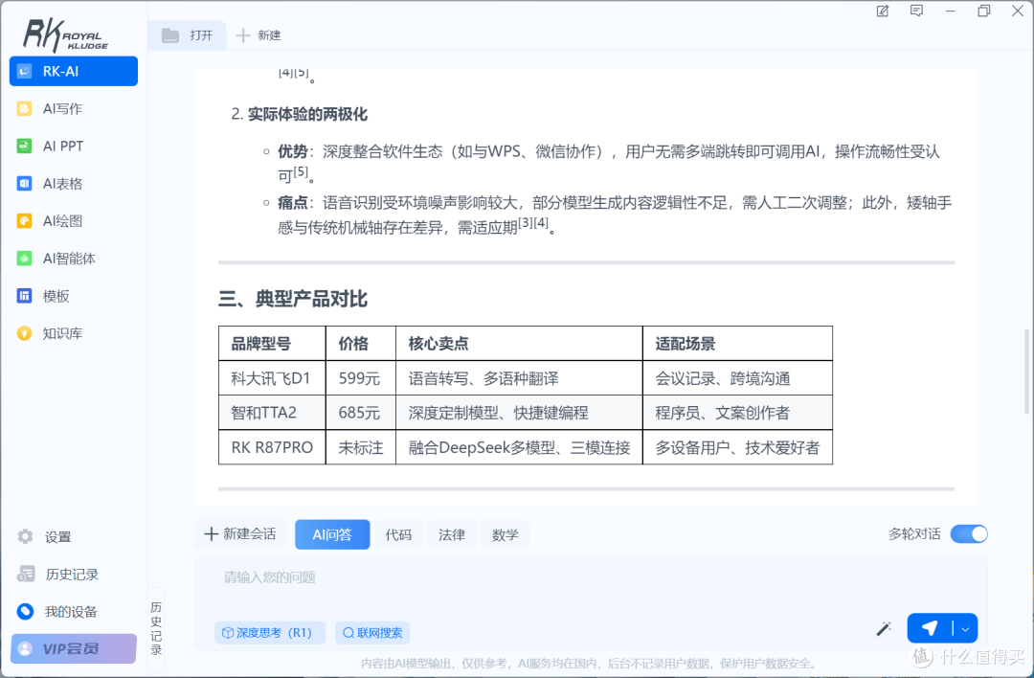The height and width of the screenshot is (678, 1034).
Task: Click the magic wand prompt optimize icon
Action: (x=884, y=628)
